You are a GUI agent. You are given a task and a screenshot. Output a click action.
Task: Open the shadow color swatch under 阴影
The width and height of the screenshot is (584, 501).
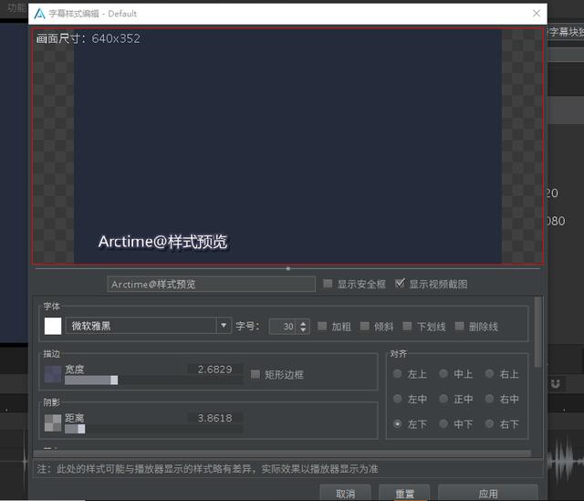53,423
